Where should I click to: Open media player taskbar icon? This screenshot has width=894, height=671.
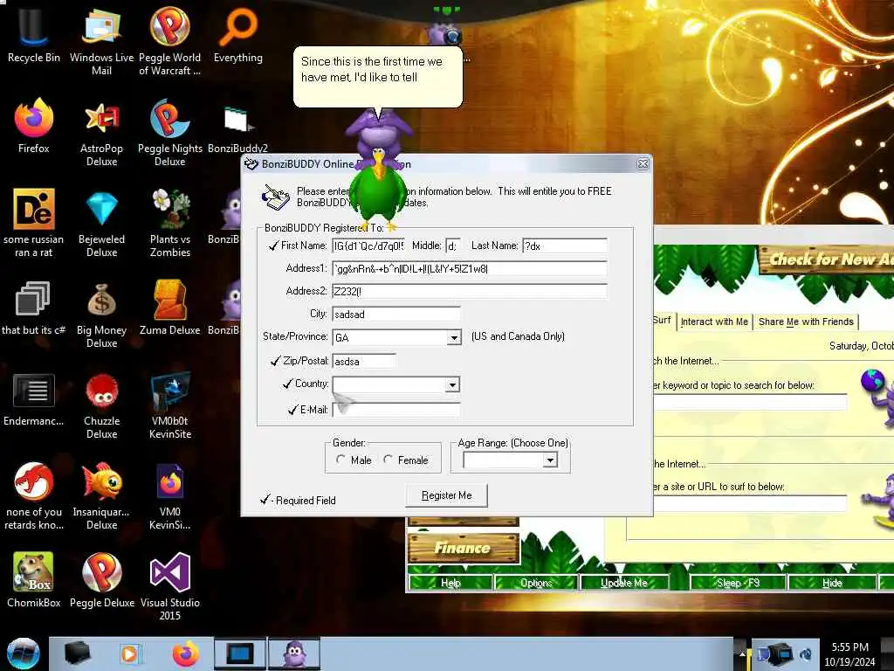(130, 654)
